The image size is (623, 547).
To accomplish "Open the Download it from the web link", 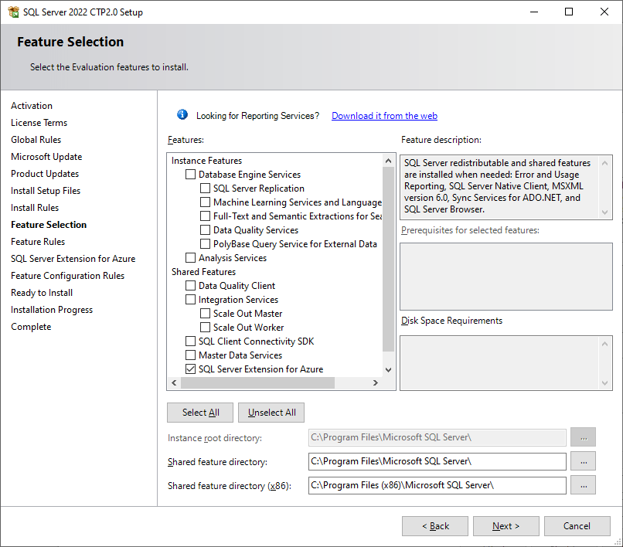I will [384, 116].
